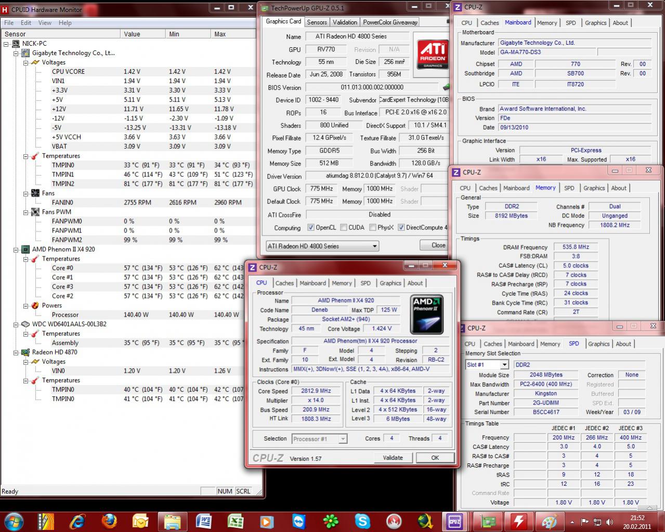Launch Firefox from the taskbar
665x532 pixels.
coord(109,521)
